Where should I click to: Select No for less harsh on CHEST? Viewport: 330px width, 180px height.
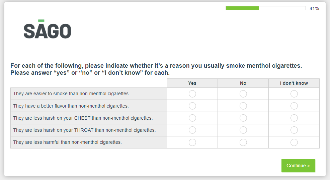pos(243,118)
